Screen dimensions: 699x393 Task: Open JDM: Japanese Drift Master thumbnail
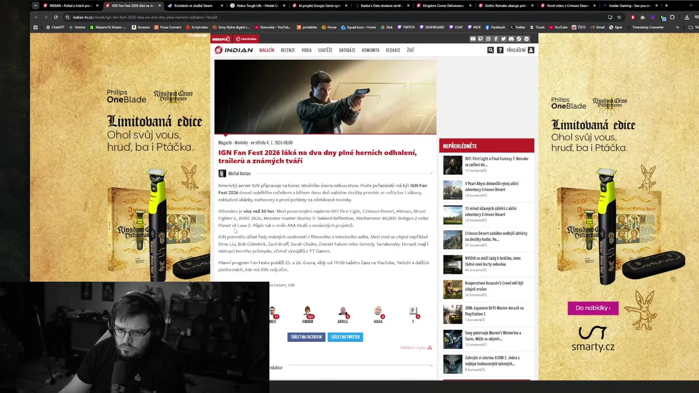pos(452,314)
